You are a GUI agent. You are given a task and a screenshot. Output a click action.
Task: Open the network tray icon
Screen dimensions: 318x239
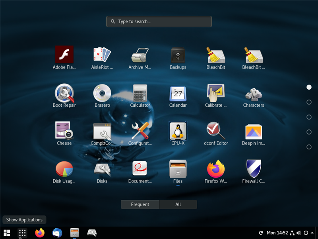(x=292, y=233)
